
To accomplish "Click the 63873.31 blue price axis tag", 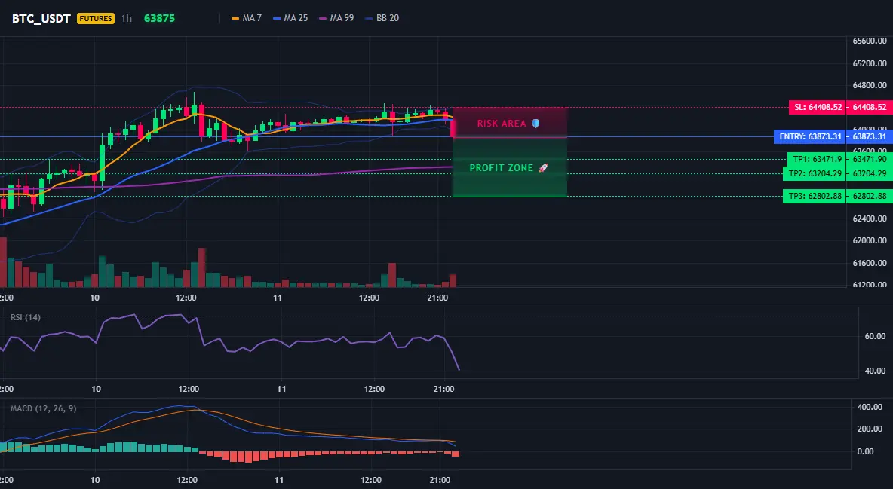I will (870, 136).
